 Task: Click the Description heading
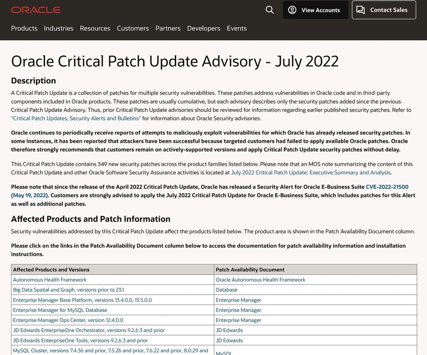tap(33, 81)
